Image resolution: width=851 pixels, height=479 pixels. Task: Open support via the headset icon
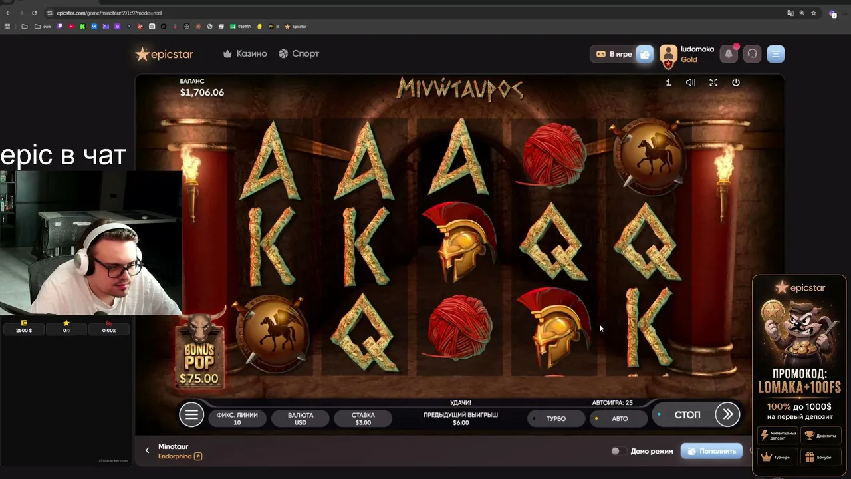[752, 54]
